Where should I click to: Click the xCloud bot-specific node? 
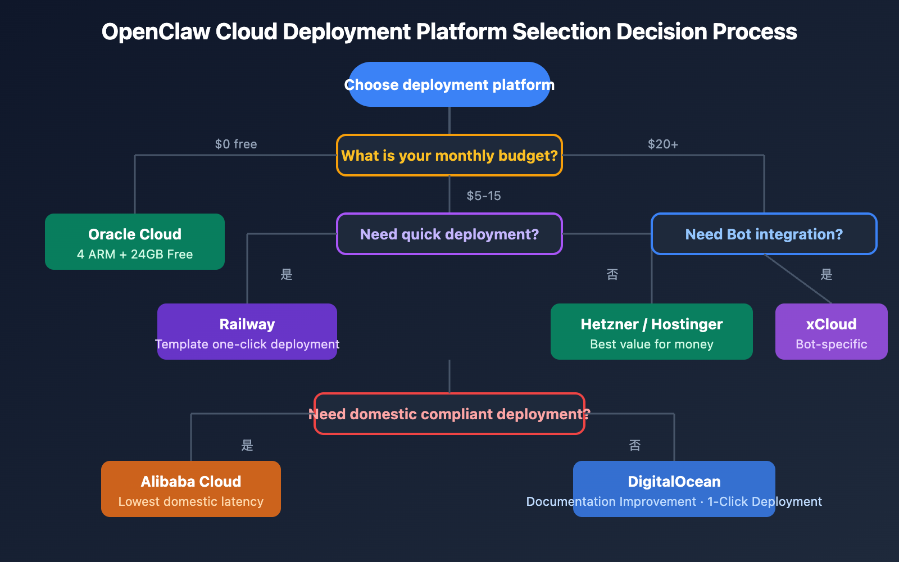[831, 332]
